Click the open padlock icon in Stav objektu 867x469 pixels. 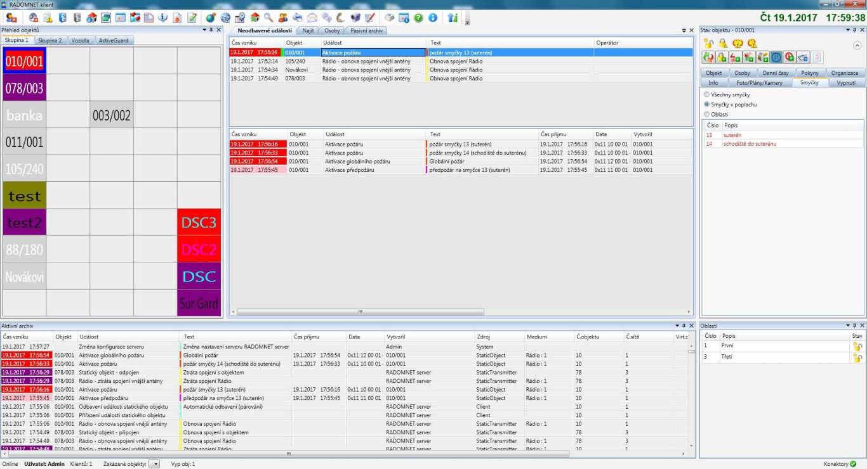(708, 44)
